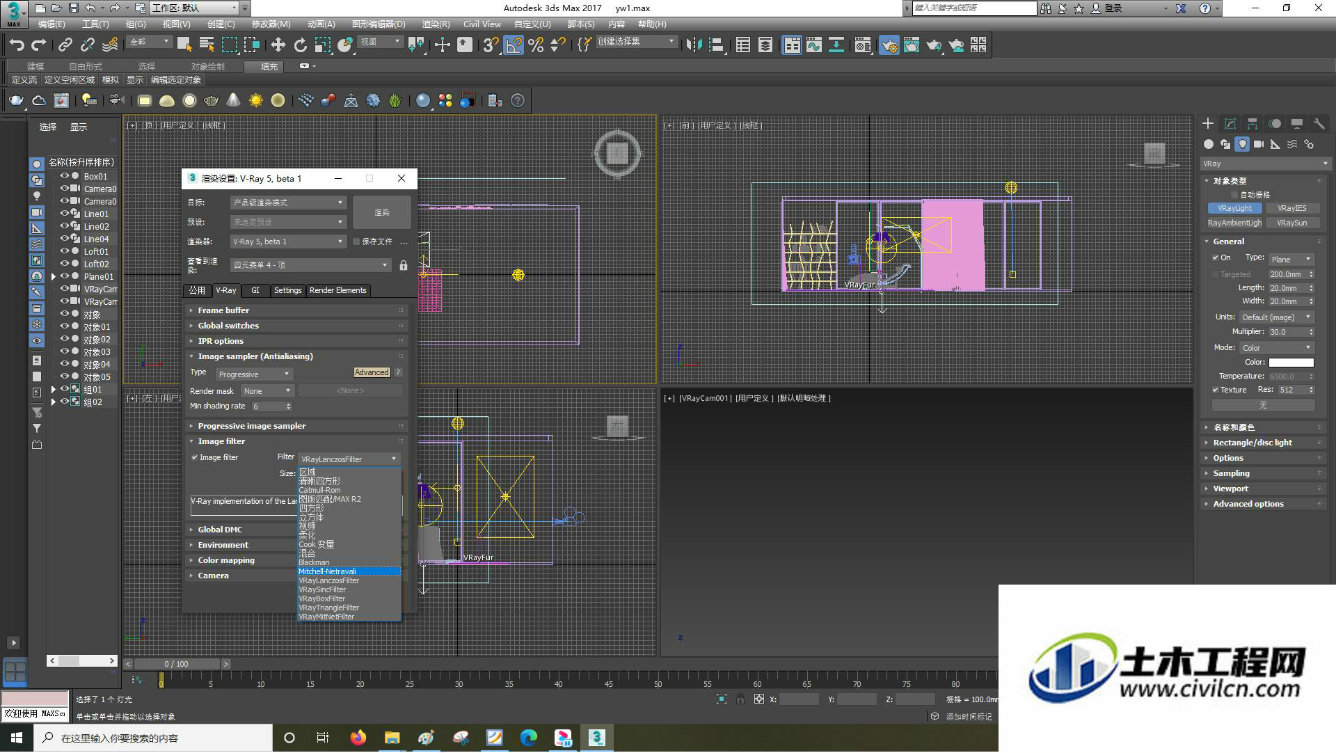
Task: Open the Filter dropdown showing VRayLanczosFilter
Action: (x=349, y=459)
